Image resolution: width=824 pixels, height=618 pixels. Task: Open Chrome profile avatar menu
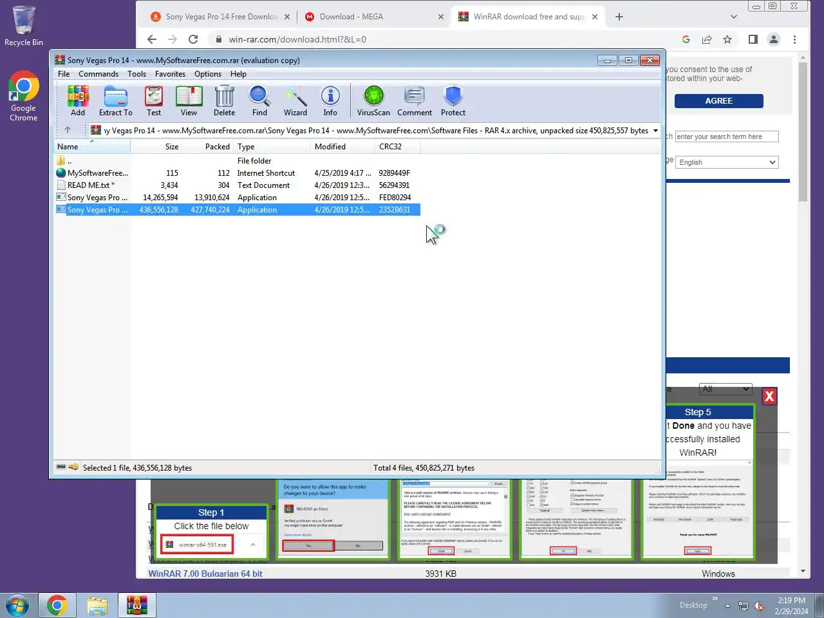[774, 39]
